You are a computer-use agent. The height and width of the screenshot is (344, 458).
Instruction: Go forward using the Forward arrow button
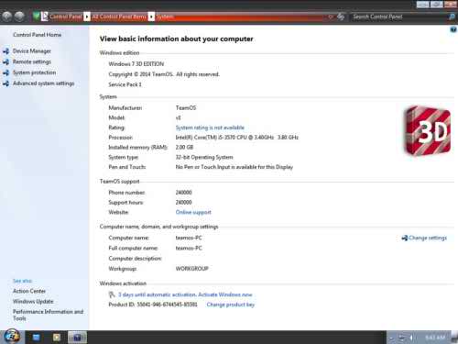click(19, 17)
